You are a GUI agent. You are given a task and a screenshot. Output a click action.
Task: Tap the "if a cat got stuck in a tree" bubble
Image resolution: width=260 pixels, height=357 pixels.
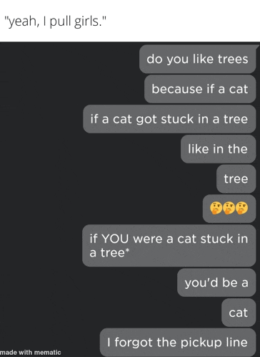tap(169, 119)
